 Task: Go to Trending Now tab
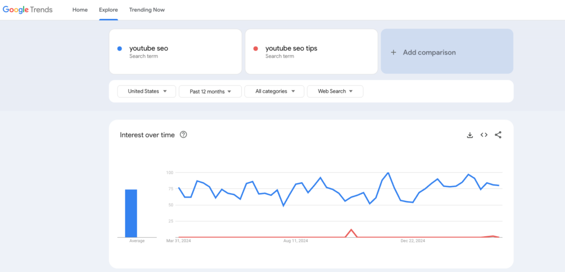point(147,10)
